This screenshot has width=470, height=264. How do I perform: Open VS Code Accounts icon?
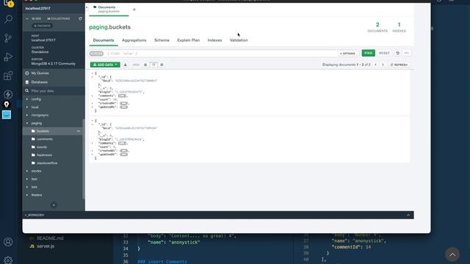[8, 242]
